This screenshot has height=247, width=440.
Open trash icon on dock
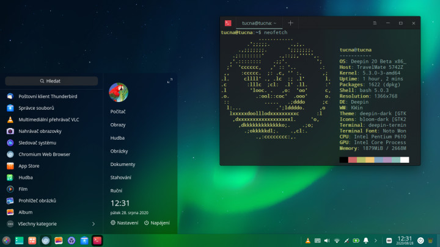point(430,240)
